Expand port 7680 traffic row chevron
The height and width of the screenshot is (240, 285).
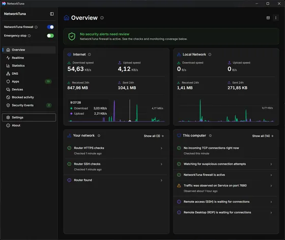(x=271, y=186)
